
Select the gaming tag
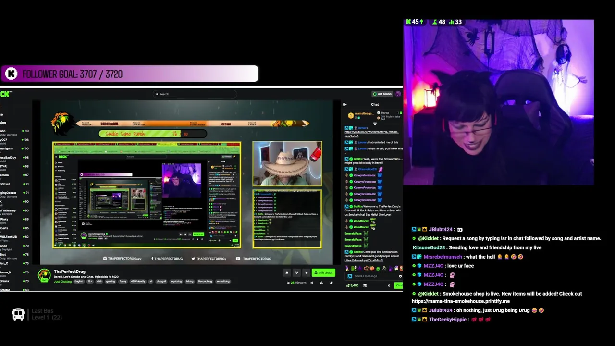[x=111, y=282]
